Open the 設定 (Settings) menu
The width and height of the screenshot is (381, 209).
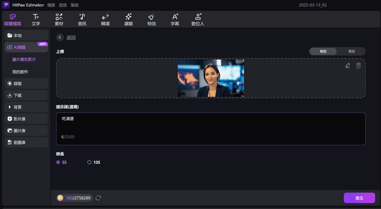(x=63, y=5)
